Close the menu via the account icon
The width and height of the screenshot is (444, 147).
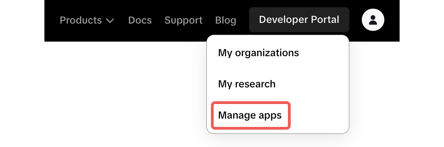point(373,20)
